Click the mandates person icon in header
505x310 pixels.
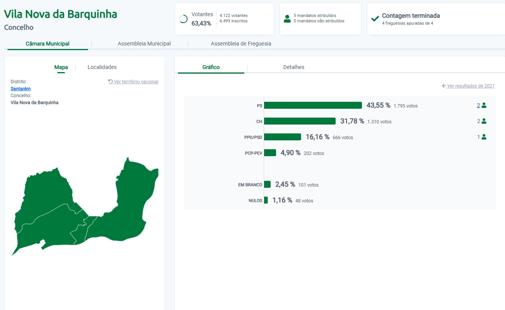coord(287,19)
